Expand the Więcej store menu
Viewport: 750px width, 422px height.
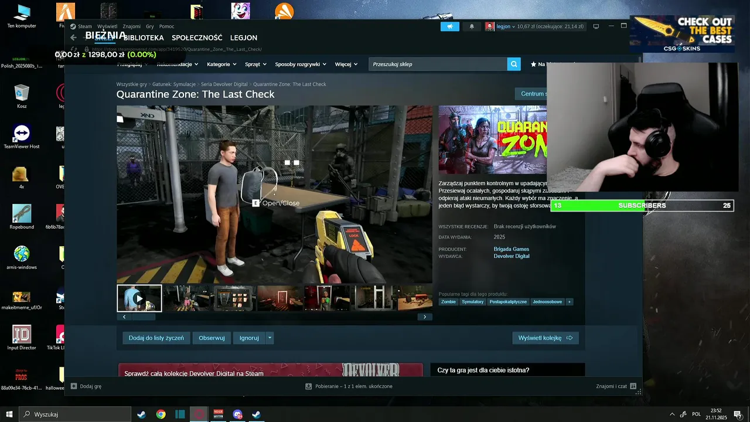pos(346,64)
